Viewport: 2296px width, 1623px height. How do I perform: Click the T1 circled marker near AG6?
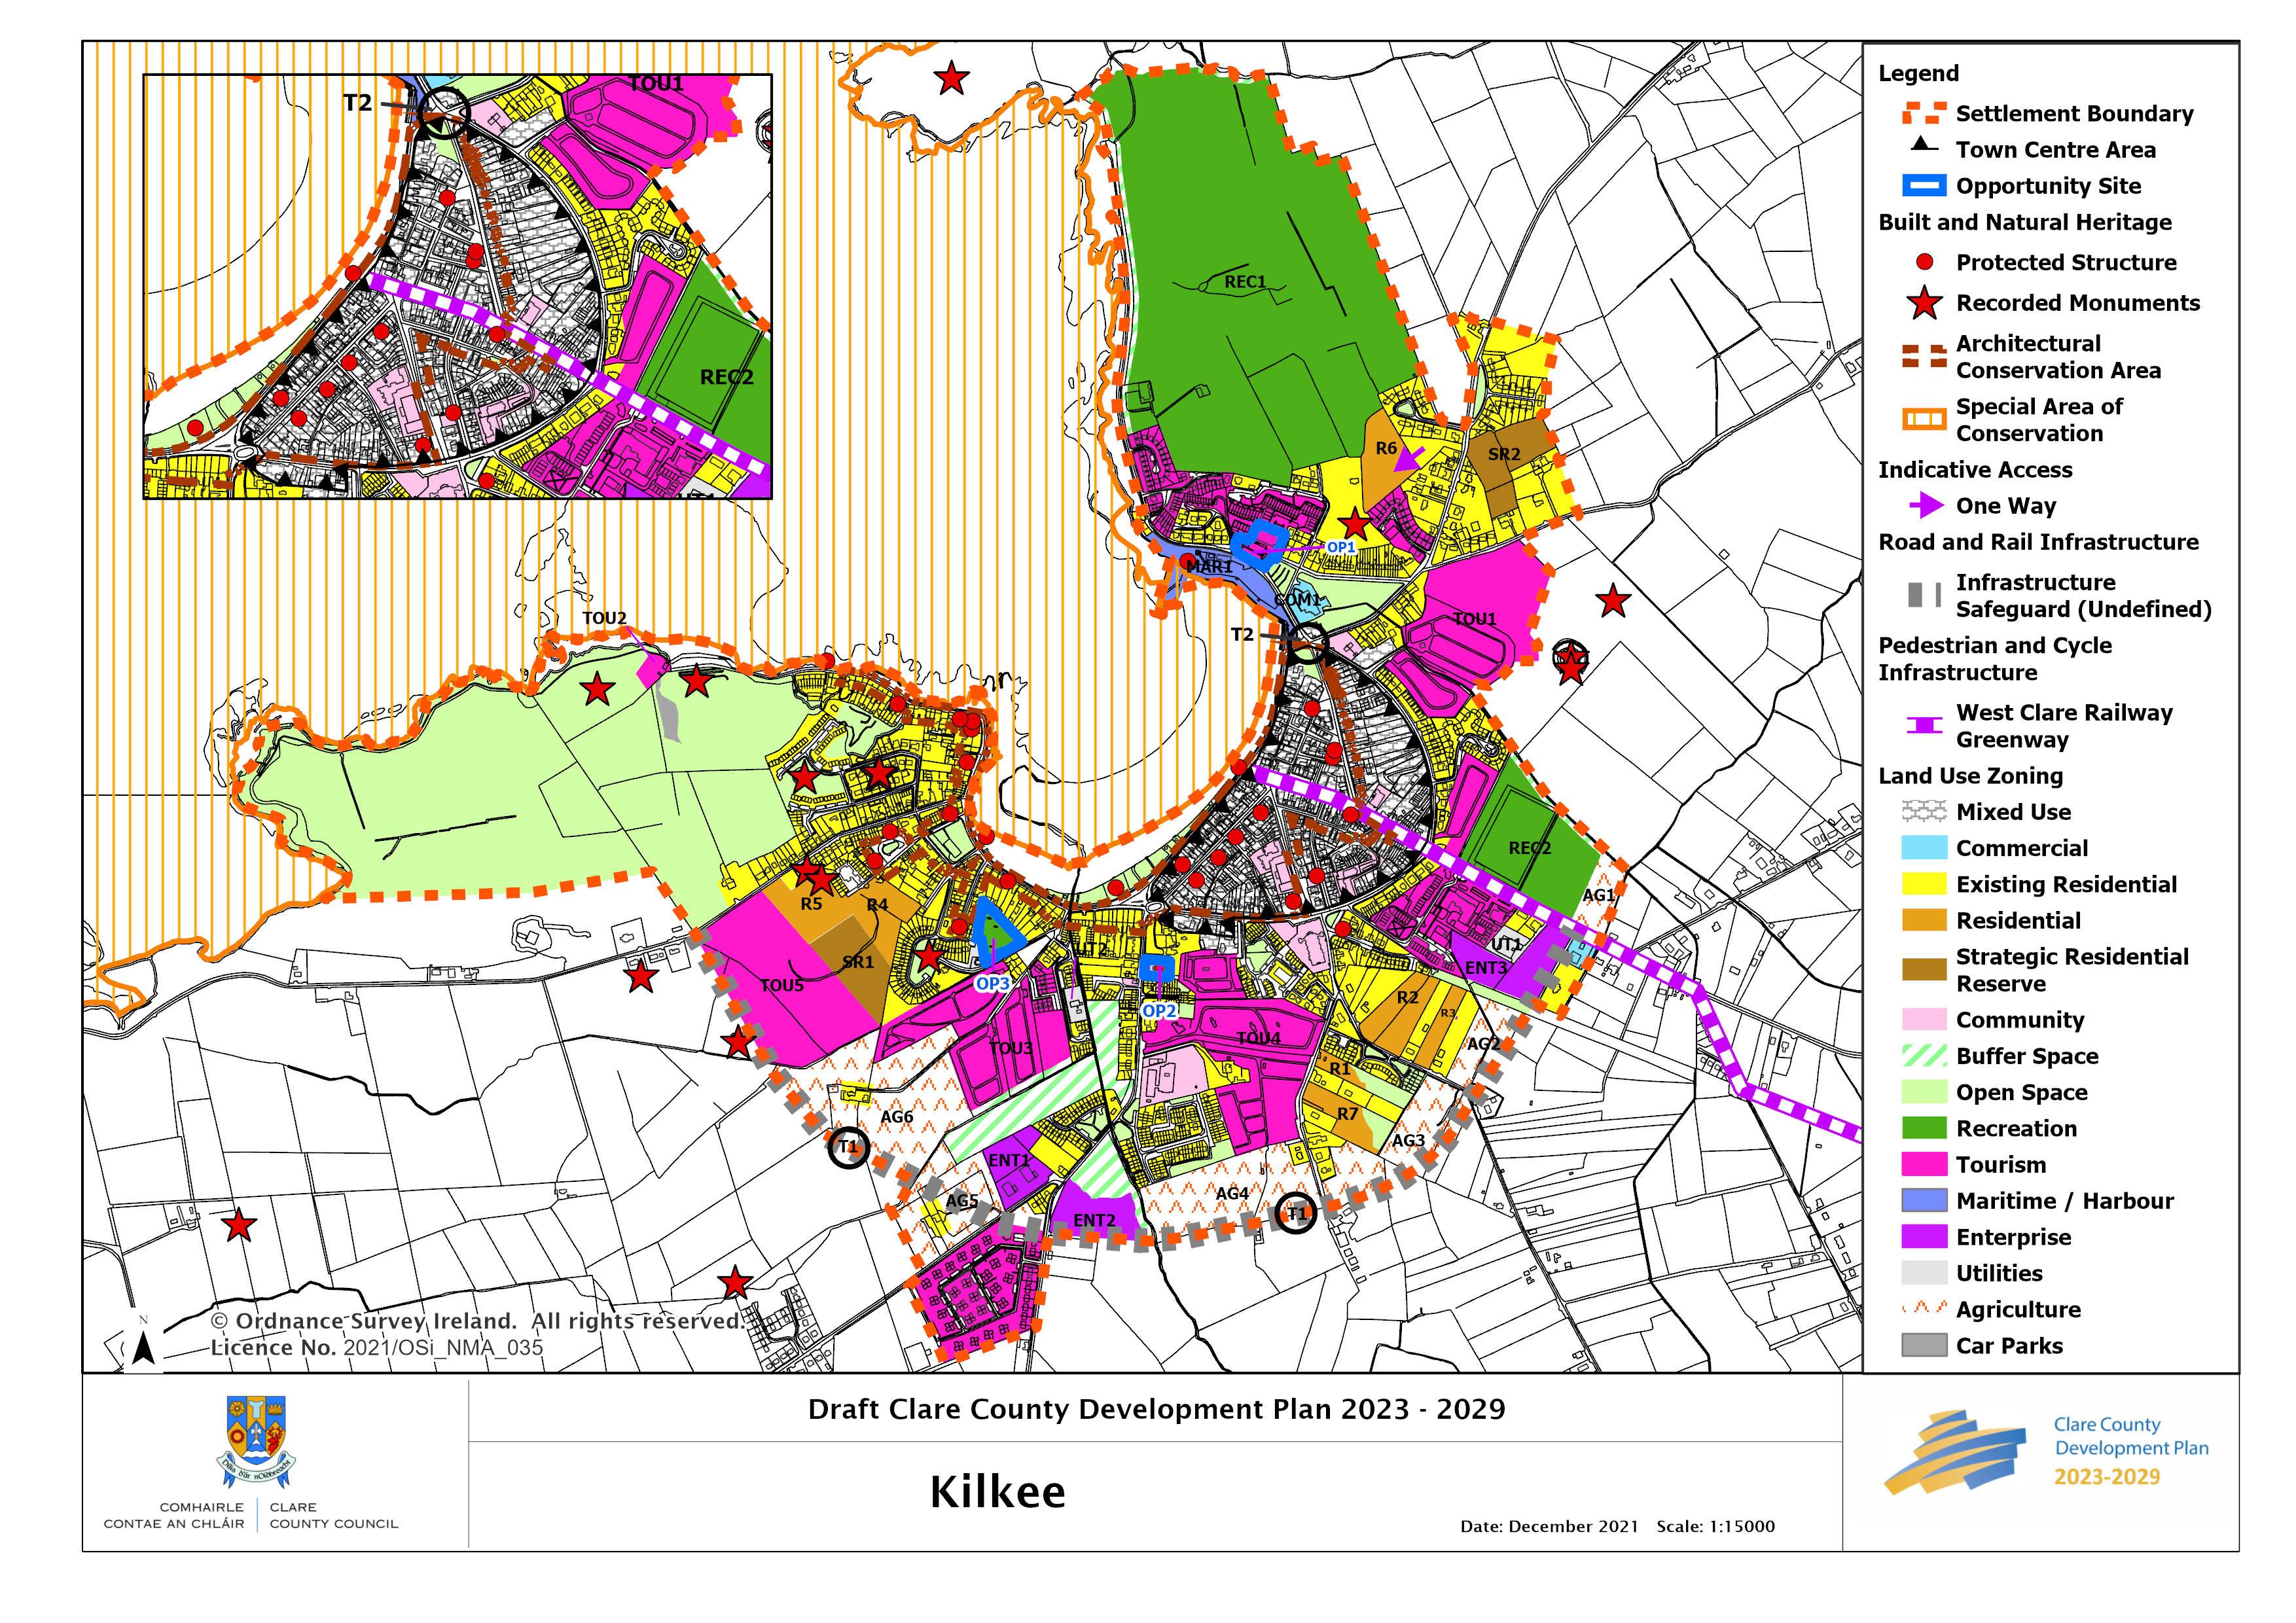(848, 1147)
